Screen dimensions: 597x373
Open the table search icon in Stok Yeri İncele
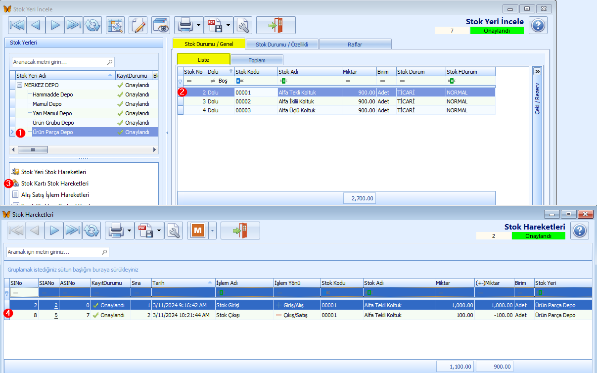(x=115, y=25)
